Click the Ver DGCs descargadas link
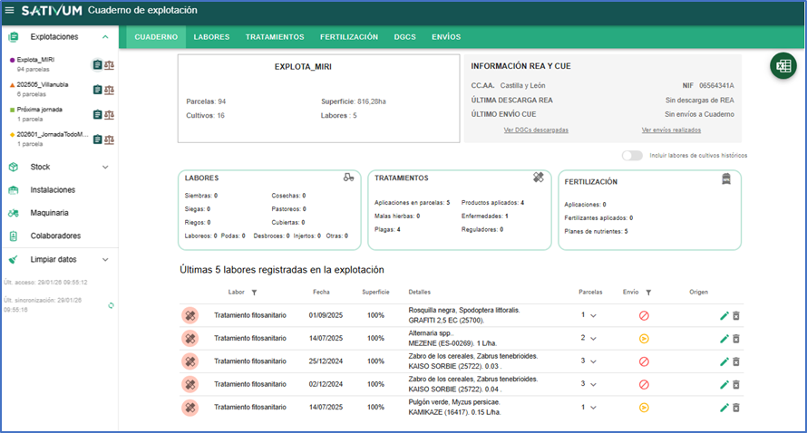Screen dimensions: 807x433 tap(536, 130)
